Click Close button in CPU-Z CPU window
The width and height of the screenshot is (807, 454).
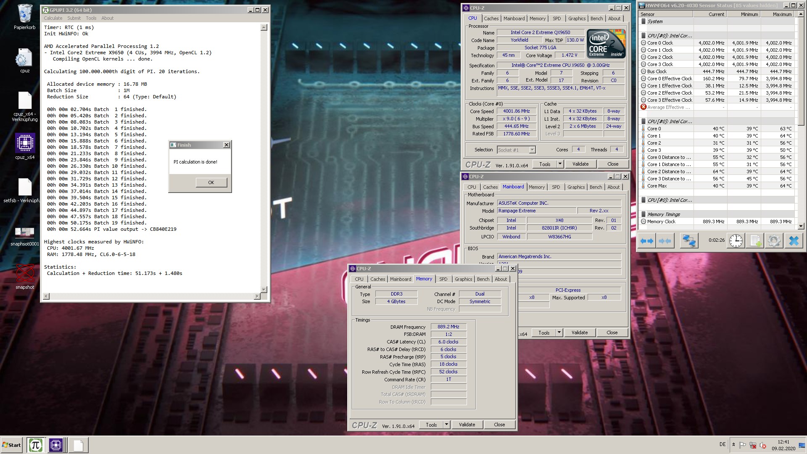[613, 164]
